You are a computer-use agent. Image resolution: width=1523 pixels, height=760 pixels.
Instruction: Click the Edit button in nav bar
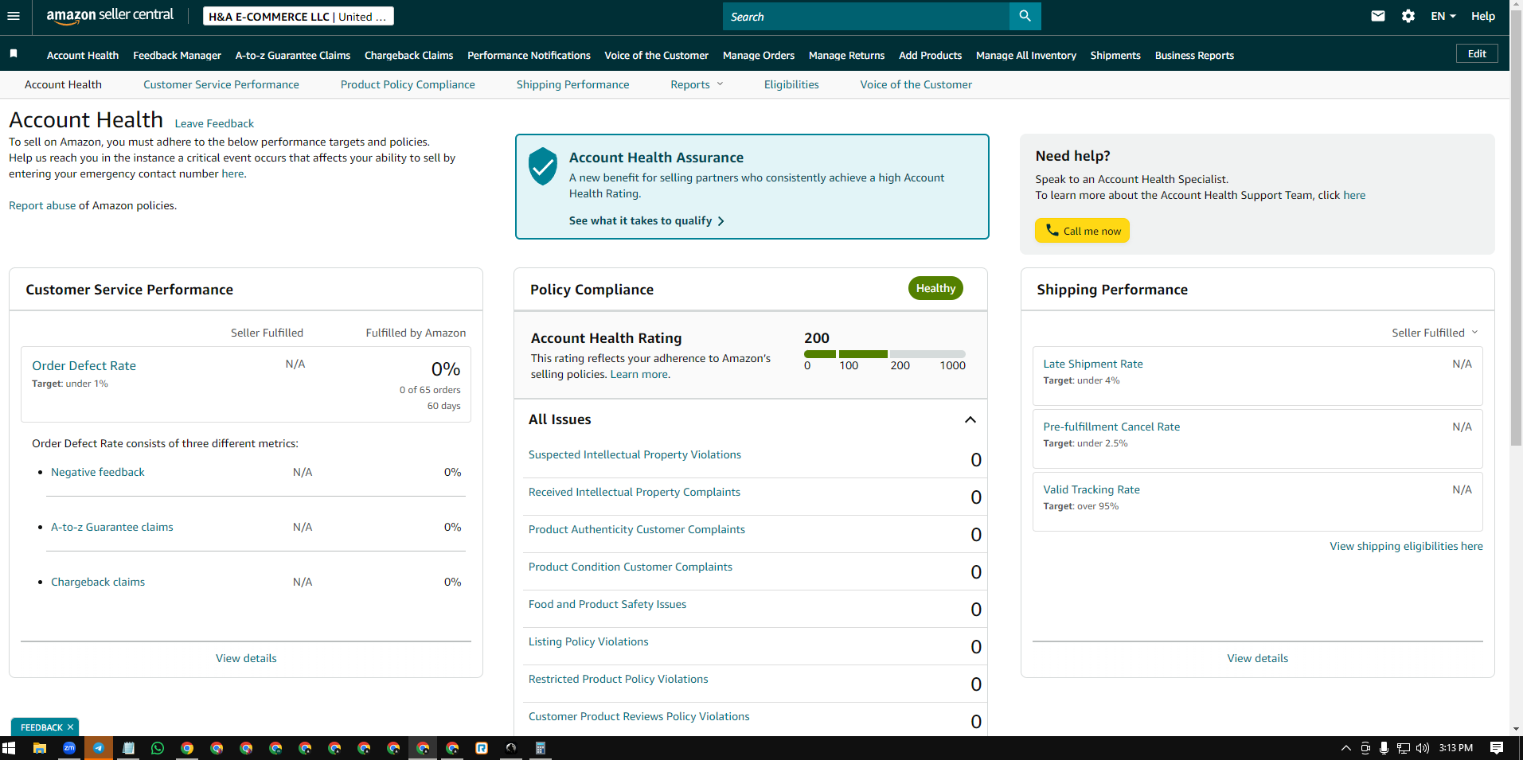point(1477,53)
